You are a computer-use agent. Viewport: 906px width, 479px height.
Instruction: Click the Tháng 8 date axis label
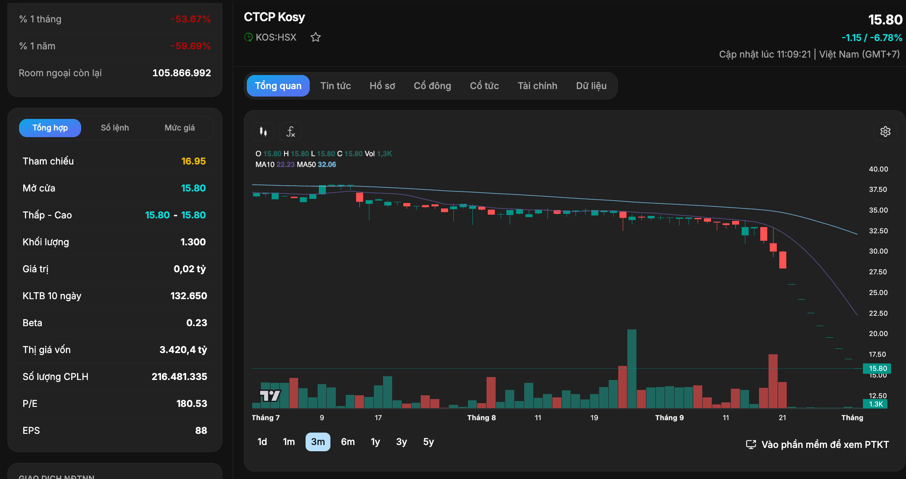click(482, 418)
